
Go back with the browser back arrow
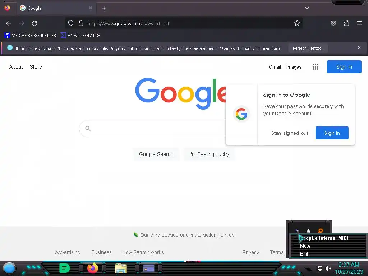[9, 23]
